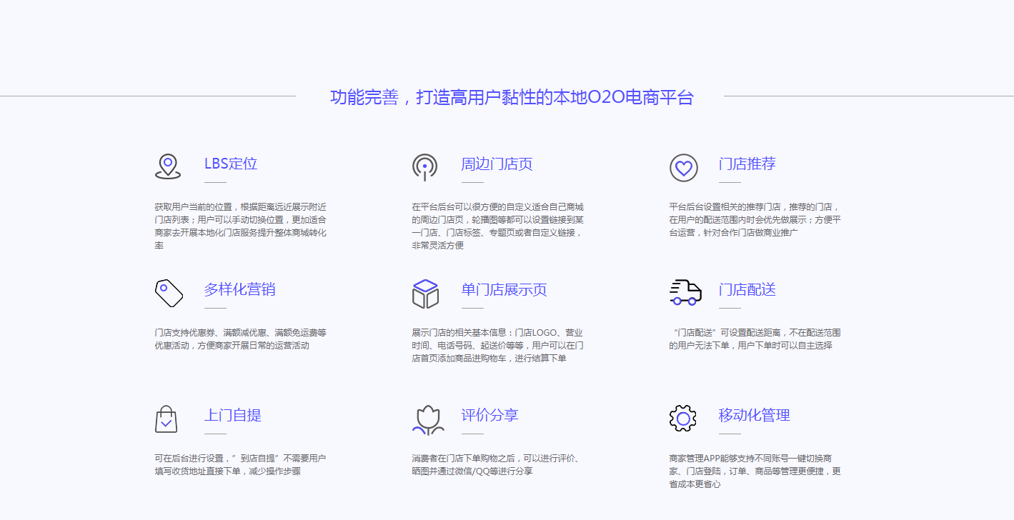Click the 评价分享 tulip flower icon
Screen dimensions: 1014x520
tap(427, 419)
